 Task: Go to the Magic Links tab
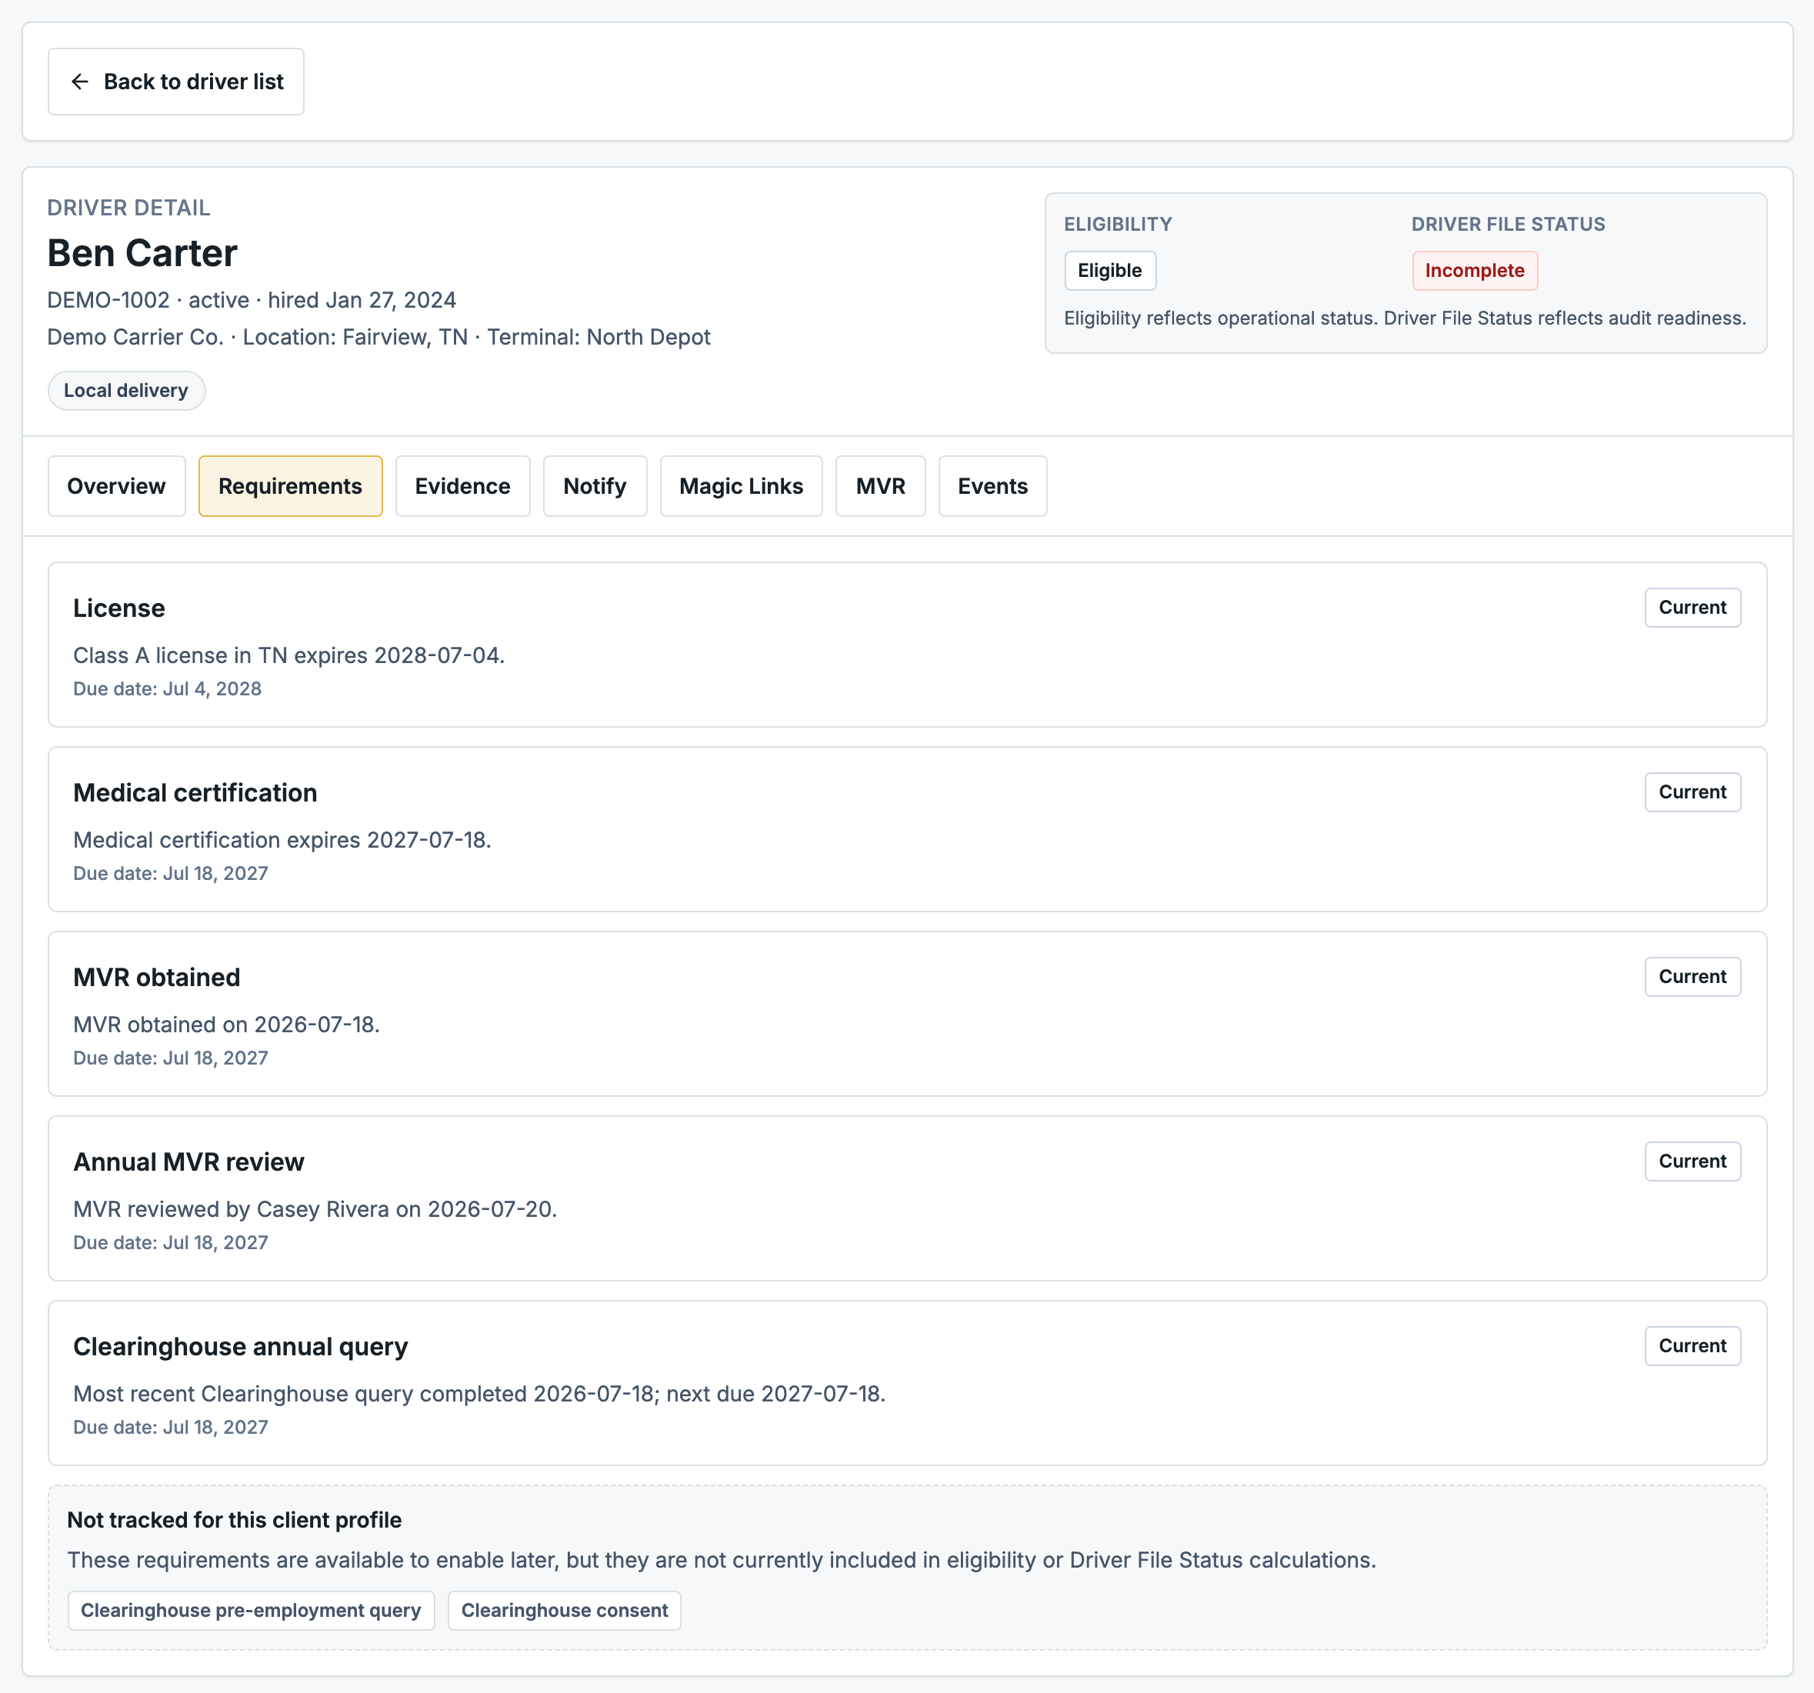coord(741,486)
